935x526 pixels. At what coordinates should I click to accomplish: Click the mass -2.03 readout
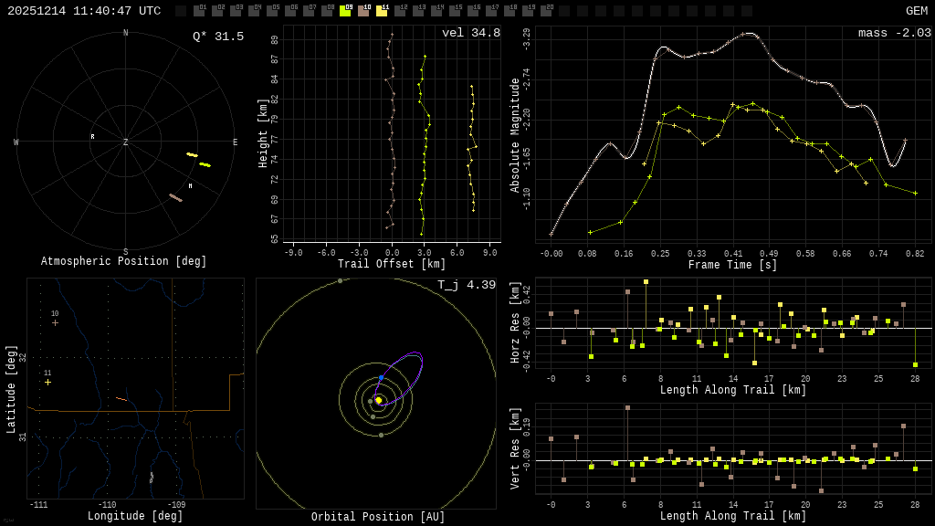point(894,33)
